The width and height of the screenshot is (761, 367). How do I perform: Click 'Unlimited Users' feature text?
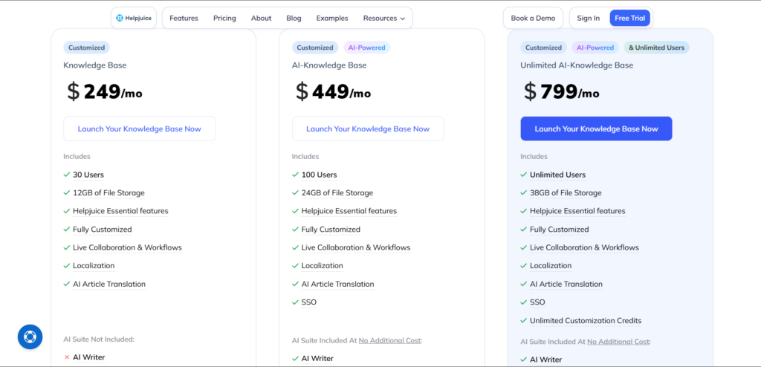(557, 175)
